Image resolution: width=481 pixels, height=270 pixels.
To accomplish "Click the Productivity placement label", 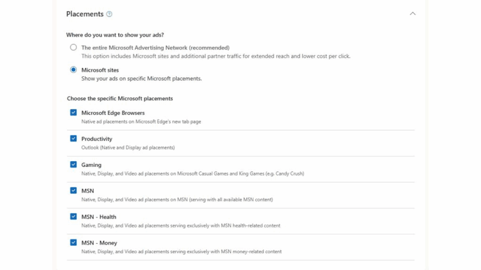I will pyautogui.click(x=97, y=139).
